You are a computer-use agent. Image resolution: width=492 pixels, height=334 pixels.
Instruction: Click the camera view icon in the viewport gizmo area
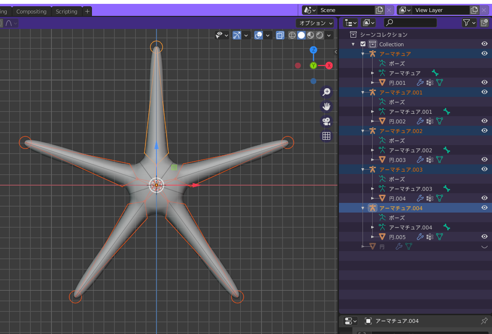[x=326, y=121]
